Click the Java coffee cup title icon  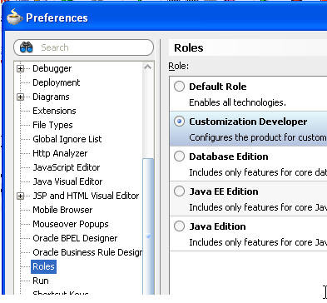coord(14,17)
